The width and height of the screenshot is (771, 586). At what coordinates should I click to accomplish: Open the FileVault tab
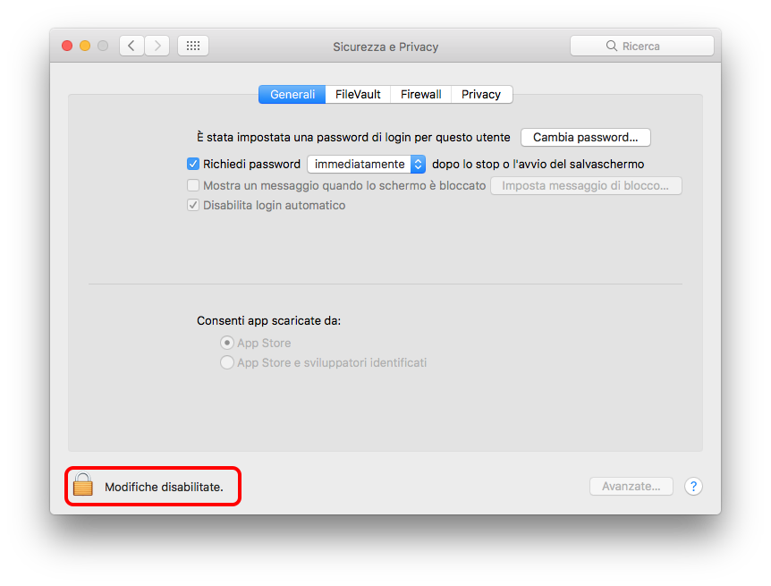point(358,95)
